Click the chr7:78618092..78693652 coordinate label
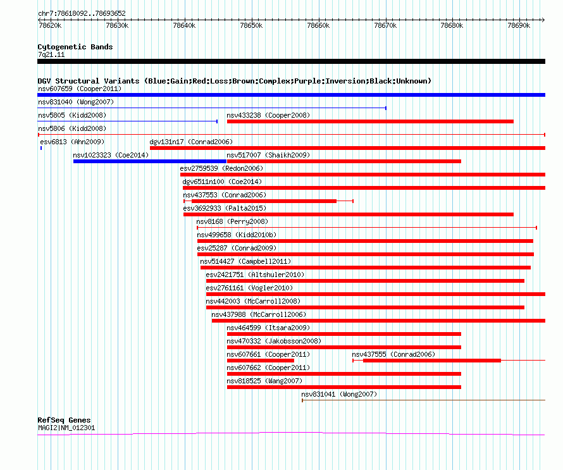The width and height of the screenshot is (563, 470). (x=82, y=13)
